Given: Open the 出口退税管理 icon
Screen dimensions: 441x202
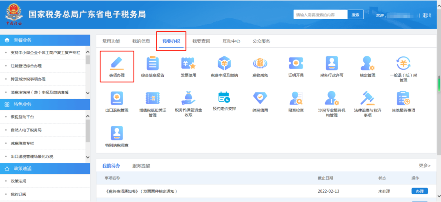Looking at the screenshot, I should point(117,98).
